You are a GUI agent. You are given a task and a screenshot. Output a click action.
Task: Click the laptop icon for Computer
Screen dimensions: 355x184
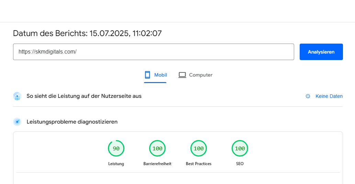tap(182, 75)
